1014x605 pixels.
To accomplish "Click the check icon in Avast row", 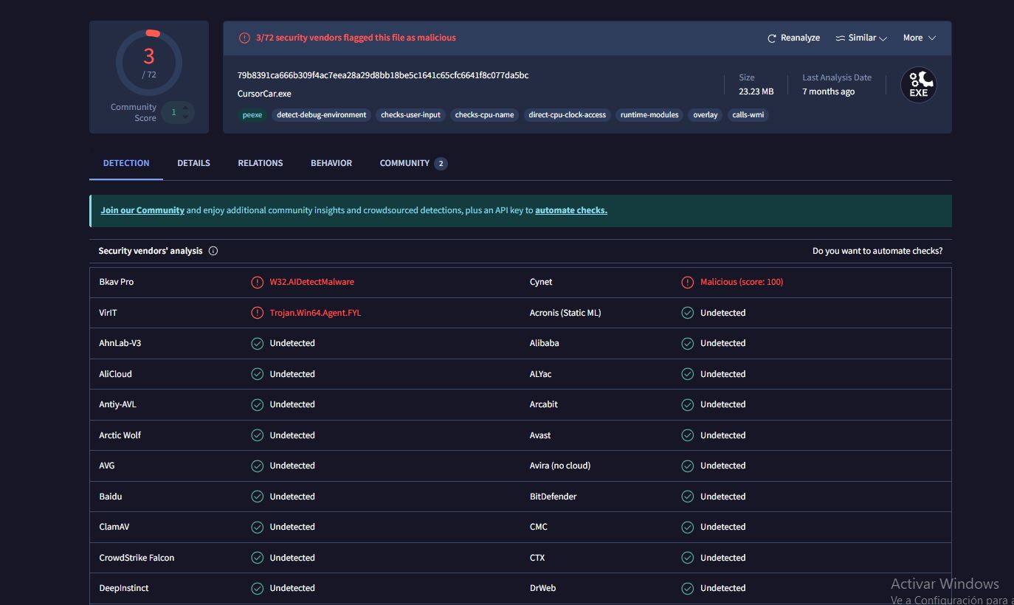I will [687, 435].
